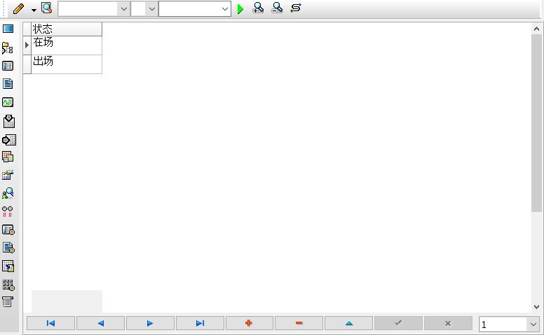Select the 出场 table cell

[x=67, y=64]
